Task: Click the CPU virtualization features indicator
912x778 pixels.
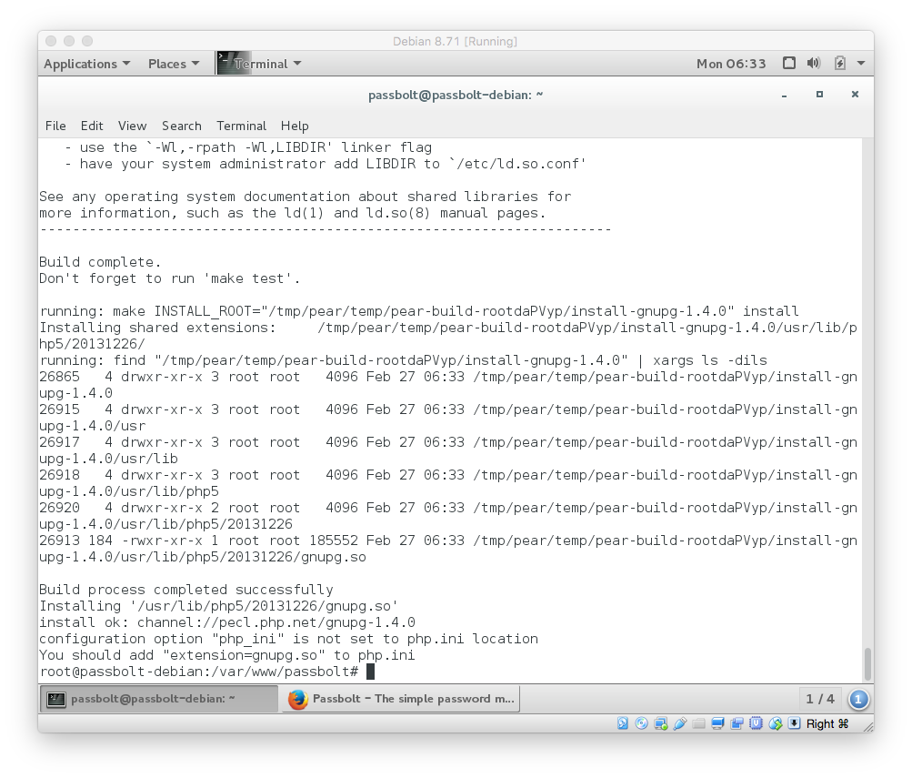Action: [756, 723]
